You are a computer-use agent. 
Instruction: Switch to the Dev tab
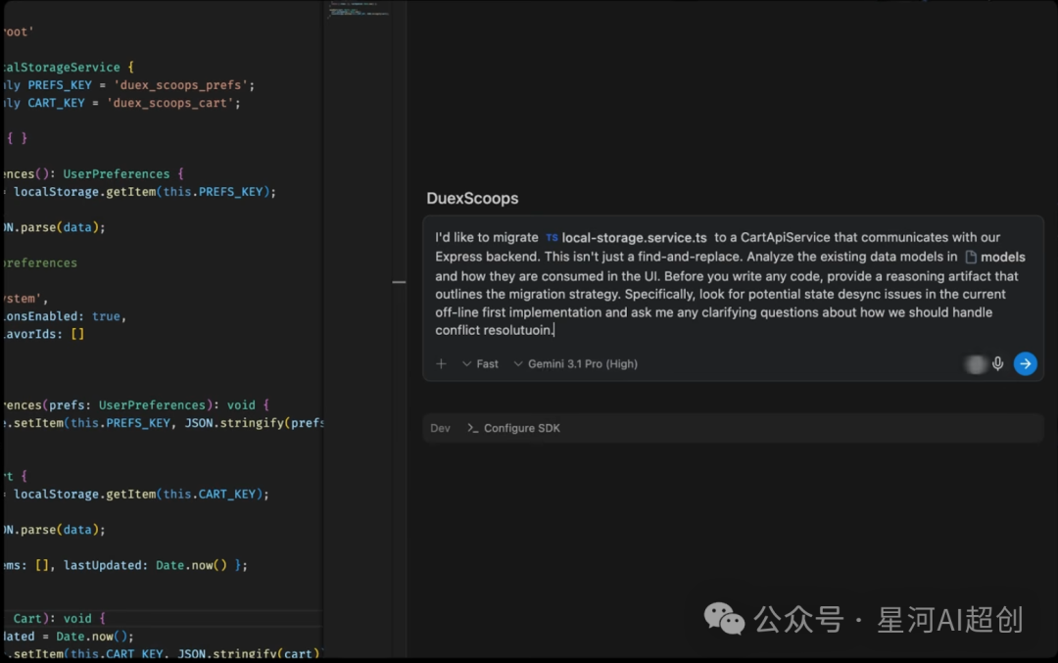tap(440, 428)
